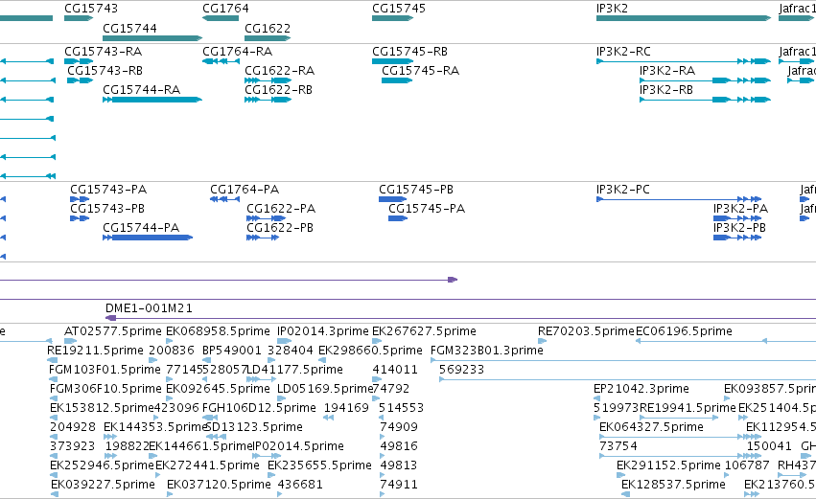Click the FGM103F01.5prime EST label
The width and height of the screenshot is (816, 499).
[x=105, y=370]
